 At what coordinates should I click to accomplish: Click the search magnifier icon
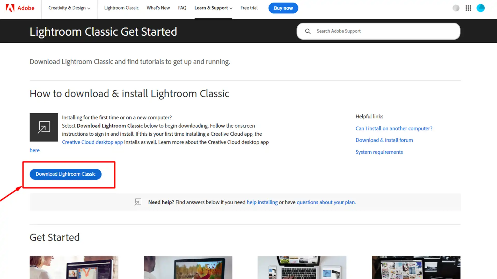(308, 31)
